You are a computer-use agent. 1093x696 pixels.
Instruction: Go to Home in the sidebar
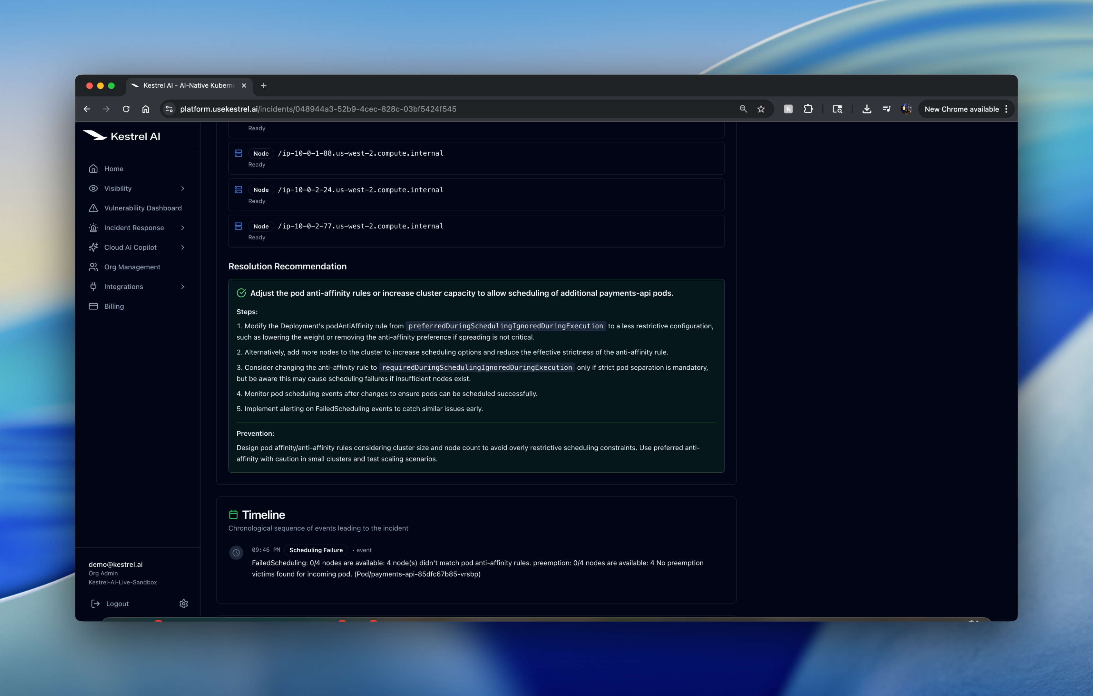[x=113, y=169]
